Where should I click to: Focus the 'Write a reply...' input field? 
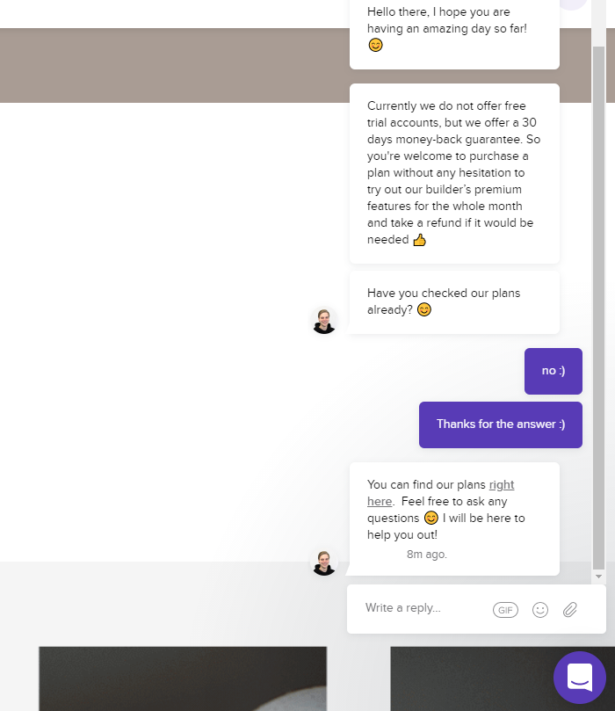423,608
